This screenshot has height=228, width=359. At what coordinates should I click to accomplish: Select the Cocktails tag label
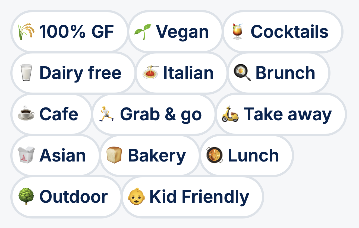(289, 31)
